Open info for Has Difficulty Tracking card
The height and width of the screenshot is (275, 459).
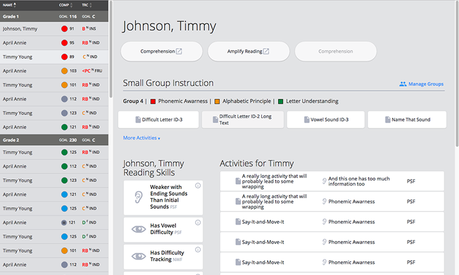point(198,250)
